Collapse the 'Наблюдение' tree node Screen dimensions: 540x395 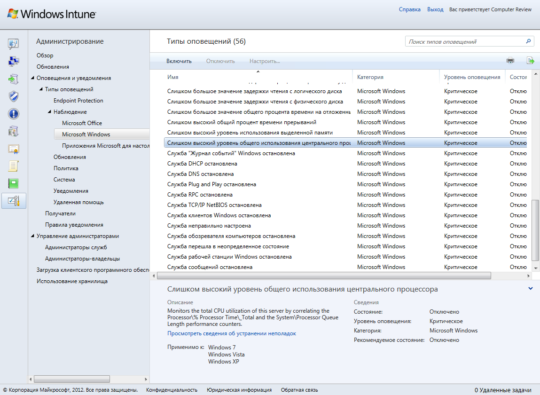50,112
